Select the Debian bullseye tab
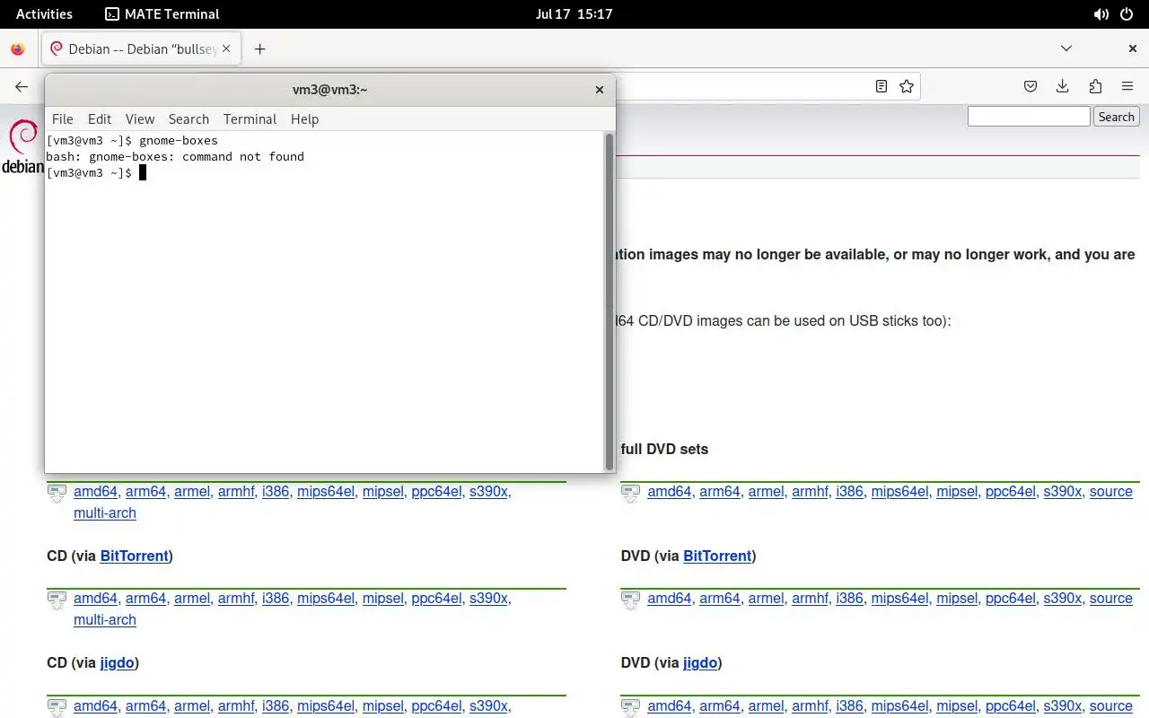1149x718 pixels. click(x=141, y=49)
